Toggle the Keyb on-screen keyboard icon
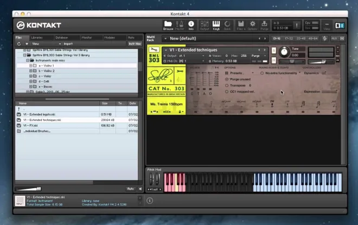358x225 pixels. 216,25
